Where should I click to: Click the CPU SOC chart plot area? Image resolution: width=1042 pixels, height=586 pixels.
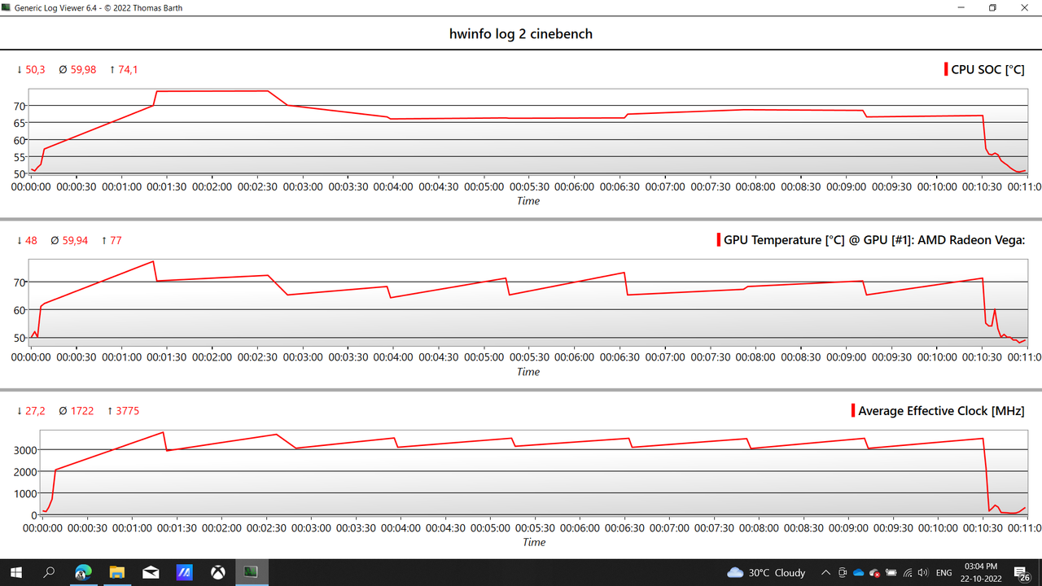(x=528, y=130)
